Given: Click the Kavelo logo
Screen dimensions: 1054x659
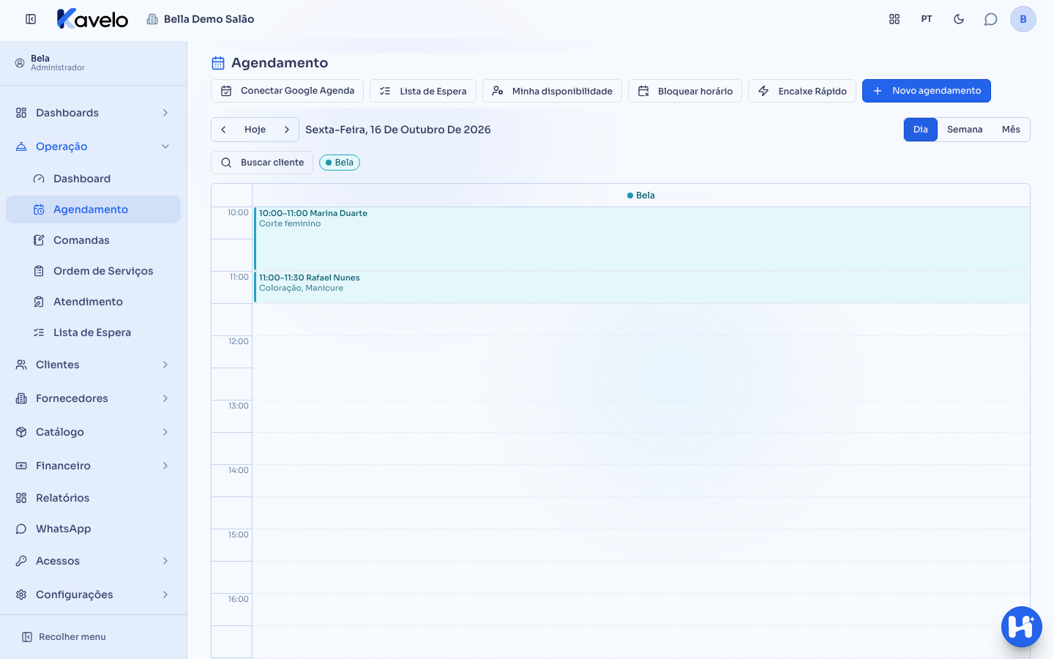Looking at the screenshot, I should (x=92, y=19).
